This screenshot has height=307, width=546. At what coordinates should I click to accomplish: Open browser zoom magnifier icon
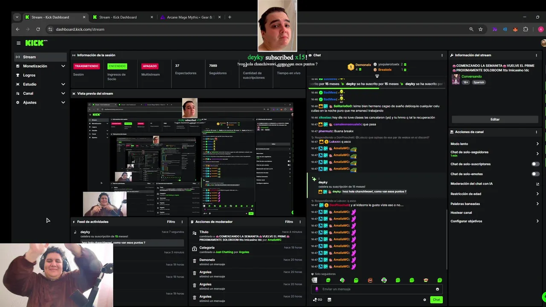pos(471,29)
